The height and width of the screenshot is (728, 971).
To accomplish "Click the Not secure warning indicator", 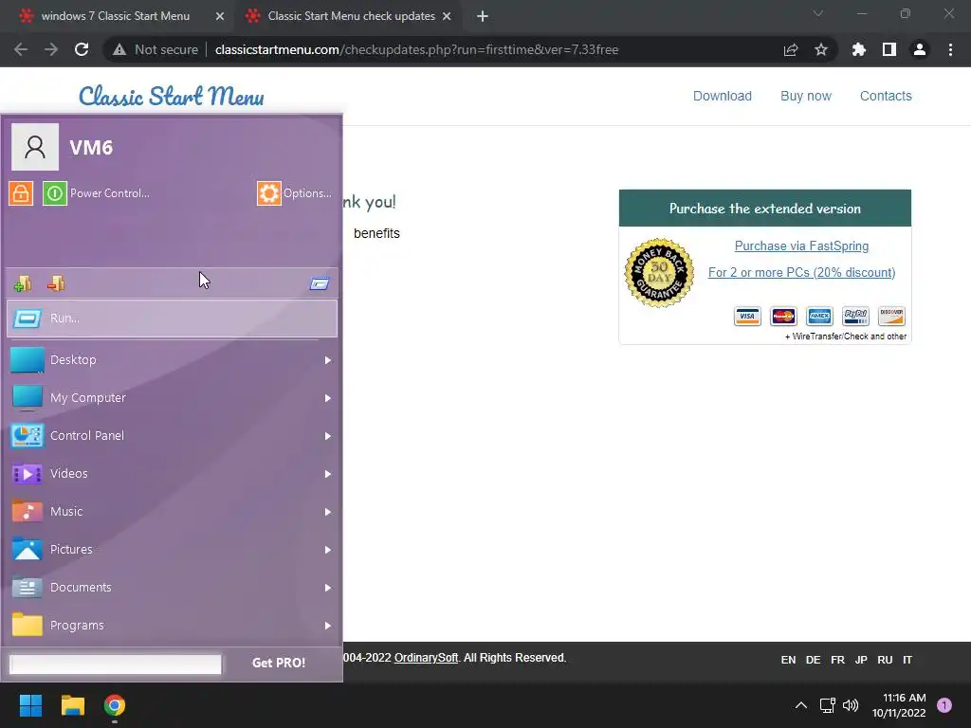I will (156, 49).
